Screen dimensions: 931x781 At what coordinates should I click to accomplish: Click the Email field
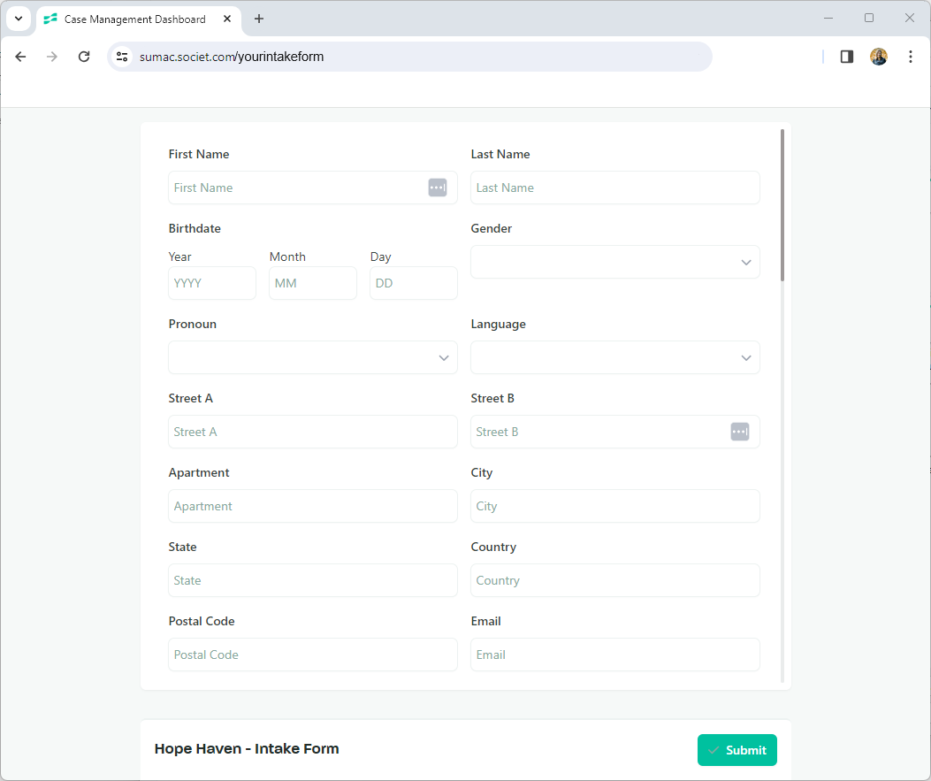click(615, 655)
